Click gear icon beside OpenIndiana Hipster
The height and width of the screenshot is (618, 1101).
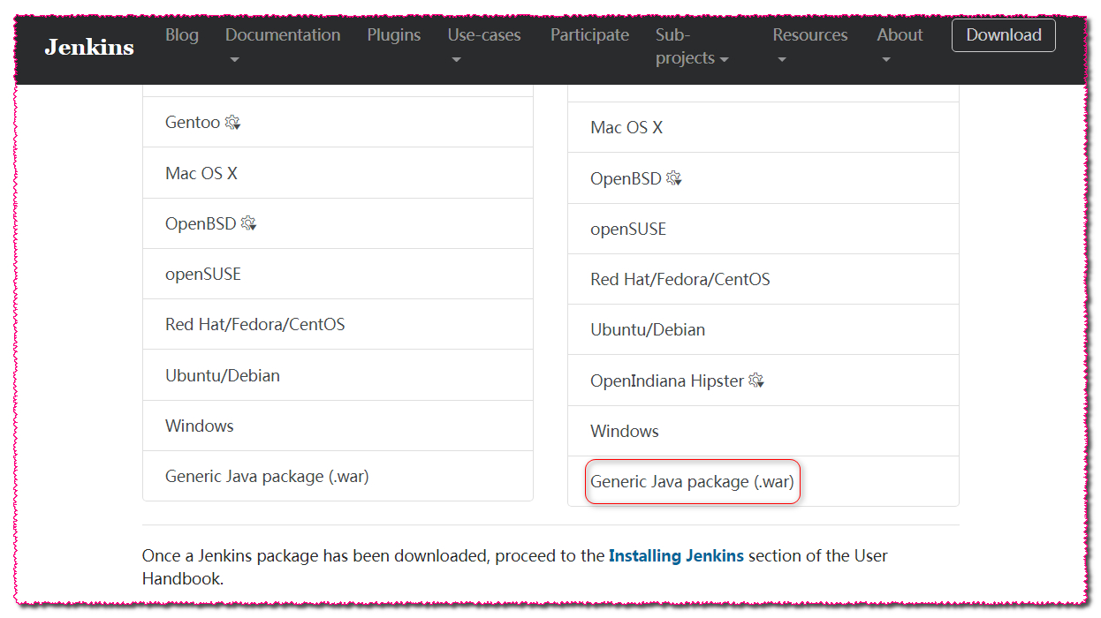pyautogui.click(x=756, y=381)
